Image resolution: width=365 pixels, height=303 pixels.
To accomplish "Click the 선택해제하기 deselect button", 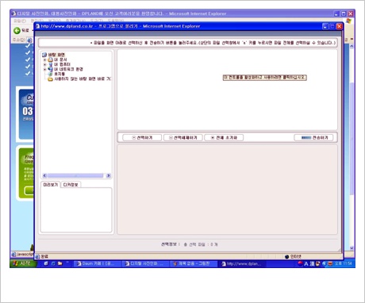I will click(x=183, y=137).
